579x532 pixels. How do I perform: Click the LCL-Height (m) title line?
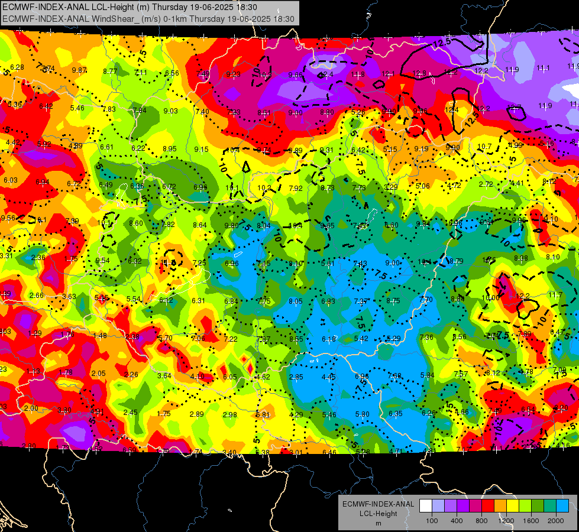[x=130, y=7]
